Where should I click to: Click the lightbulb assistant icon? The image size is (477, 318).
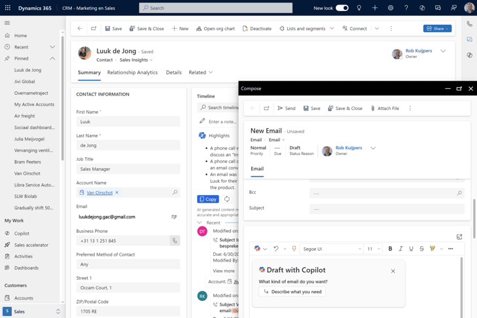[x=359, y=8]
